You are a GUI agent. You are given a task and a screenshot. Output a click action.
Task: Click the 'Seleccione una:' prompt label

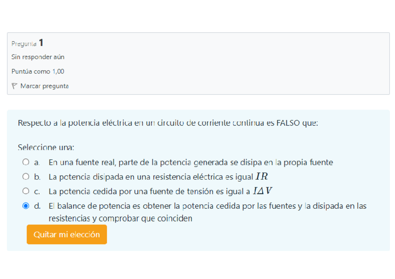[46, 147]
